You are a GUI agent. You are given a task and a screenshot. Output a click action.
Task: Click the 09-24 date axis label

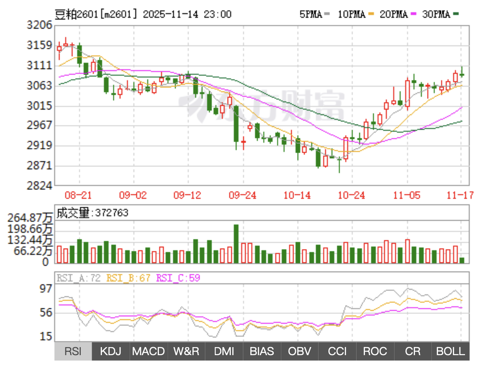242,195
